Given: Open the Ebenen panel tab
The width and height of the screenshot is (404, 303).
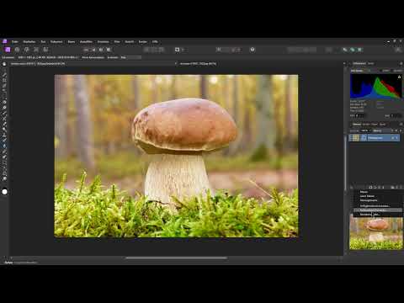Looking at the screenshot, I should (357, 124).
